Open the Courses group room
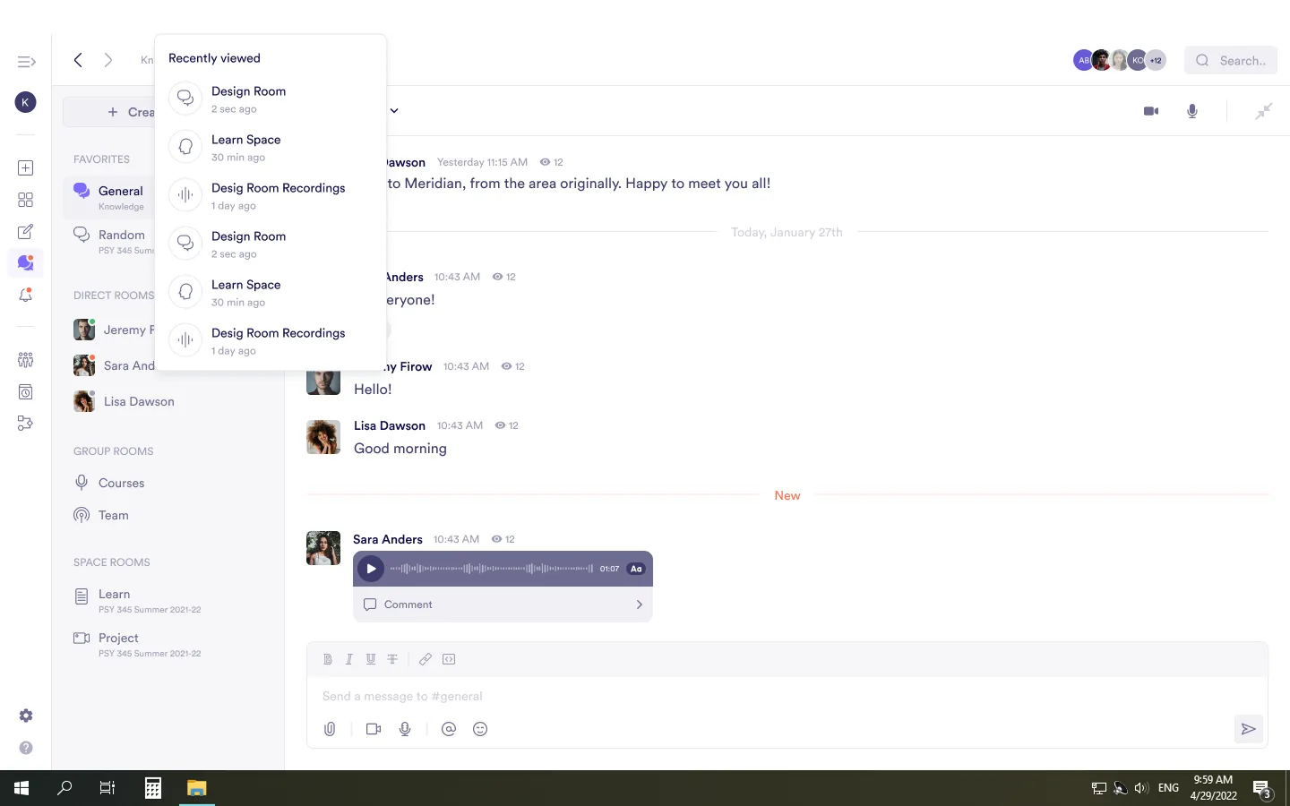Viewport: 1290px width, 806px height. [121, 483]
